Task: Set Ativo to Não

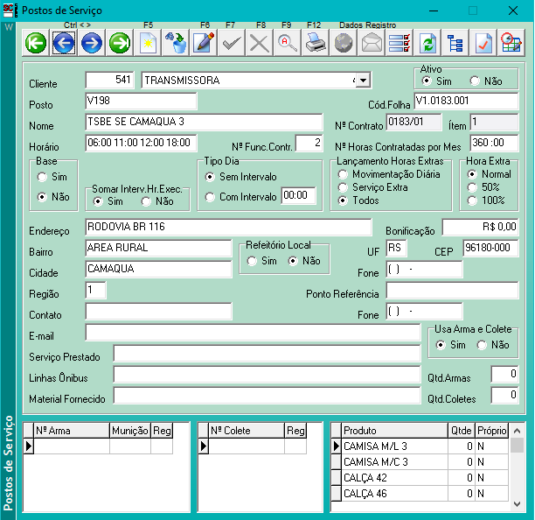Action: 476,81
